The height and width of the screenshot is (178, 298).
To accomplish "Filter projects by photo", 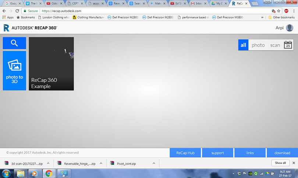I will click(x=258, y=45).
